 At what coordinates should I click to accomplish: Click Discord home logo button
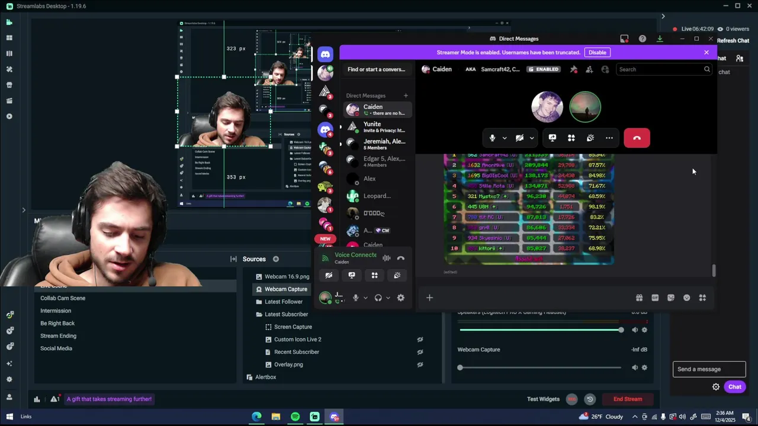point(325,54)
